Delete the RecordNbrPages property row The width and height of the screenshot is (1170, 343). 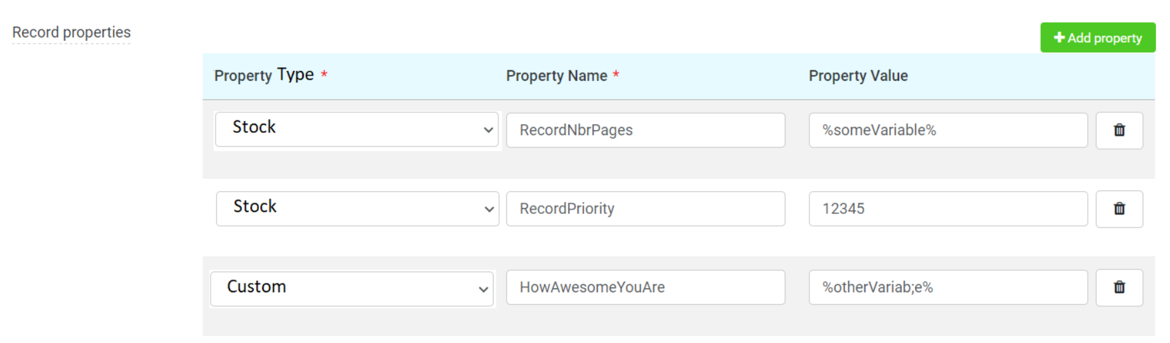coord(1118,130)
